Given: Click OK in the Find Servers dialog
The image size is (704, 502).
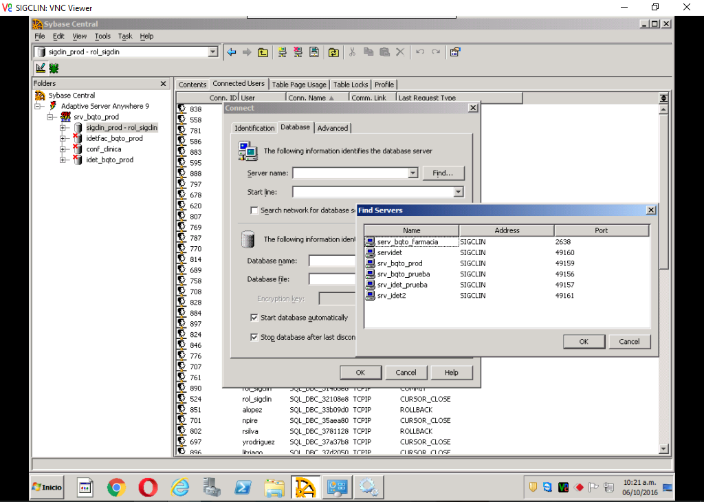Looking at the screenshot, I should pos(584,341).
